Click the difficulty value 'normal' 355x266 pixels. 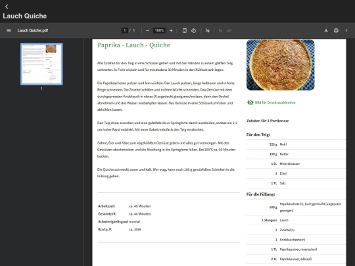pyautogui.click(x=135, y=221)
